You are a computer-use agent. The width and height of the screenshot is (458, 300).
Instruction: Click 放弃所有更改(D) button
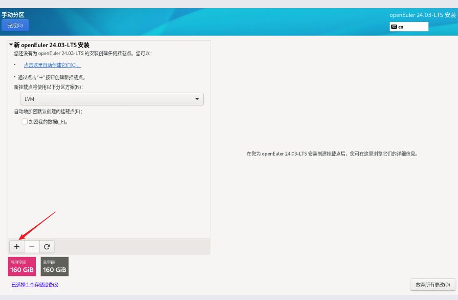coord(433,285)
